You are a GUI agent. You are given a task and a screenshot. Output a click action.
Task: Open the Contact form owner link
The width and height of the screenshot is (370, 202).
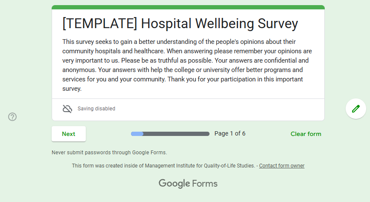click(282, 166)
